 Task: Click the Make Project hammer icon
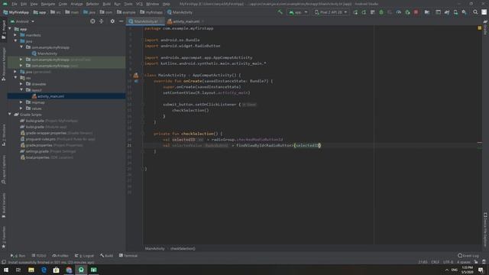[280, 12]
